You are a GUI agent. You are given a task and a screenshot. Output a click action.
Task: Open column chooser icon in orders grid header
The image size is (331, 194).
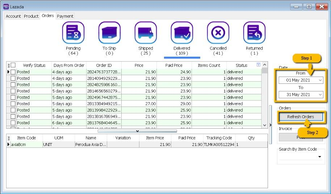(x=8, y=65)
